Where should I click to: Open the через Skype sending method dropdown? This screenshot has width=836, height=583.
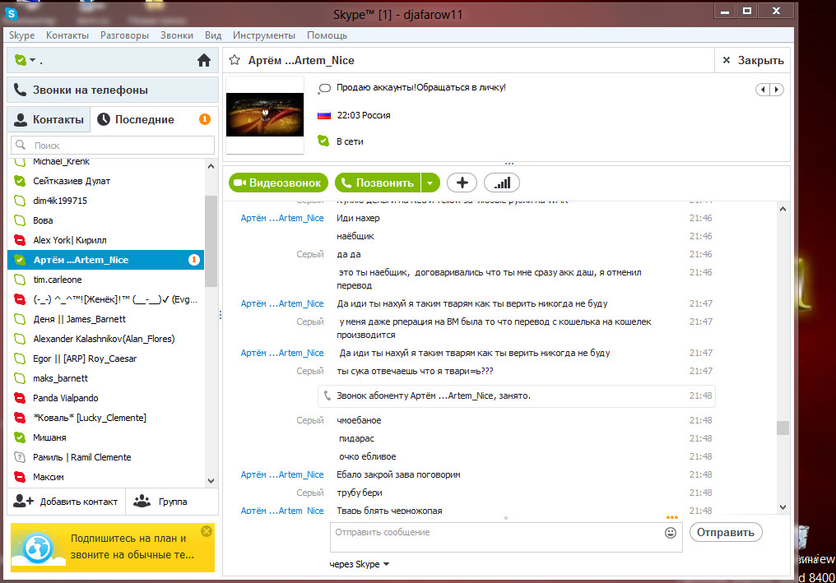[359, 564]
